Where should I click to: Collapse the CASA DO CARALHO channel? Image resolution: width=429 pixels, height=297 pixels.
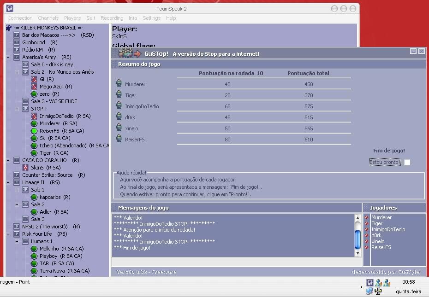[8, 160]
